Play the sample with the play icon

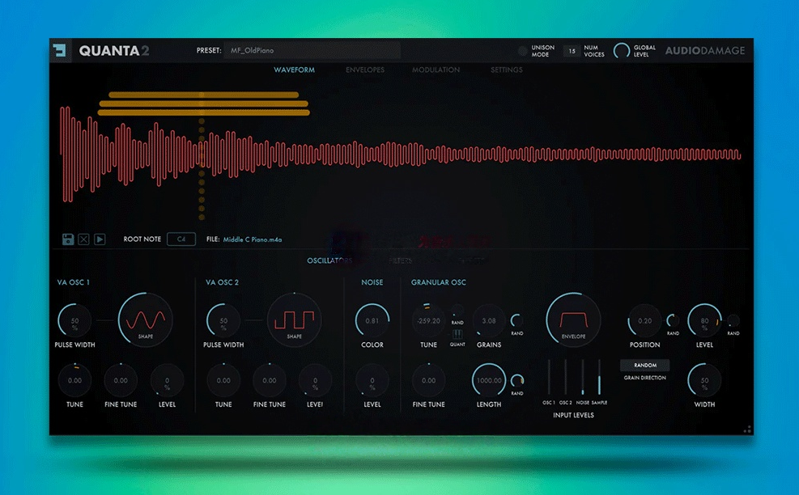(100, 239)
